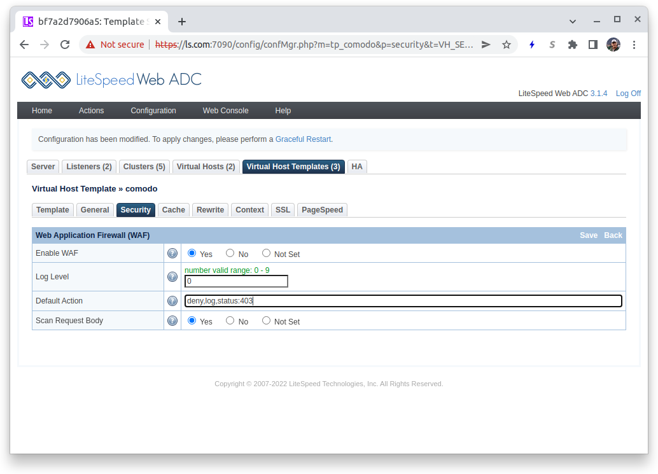Click Back in WAF header
The width and height of the screenshot is (658, 474).
tap(613, 235)
